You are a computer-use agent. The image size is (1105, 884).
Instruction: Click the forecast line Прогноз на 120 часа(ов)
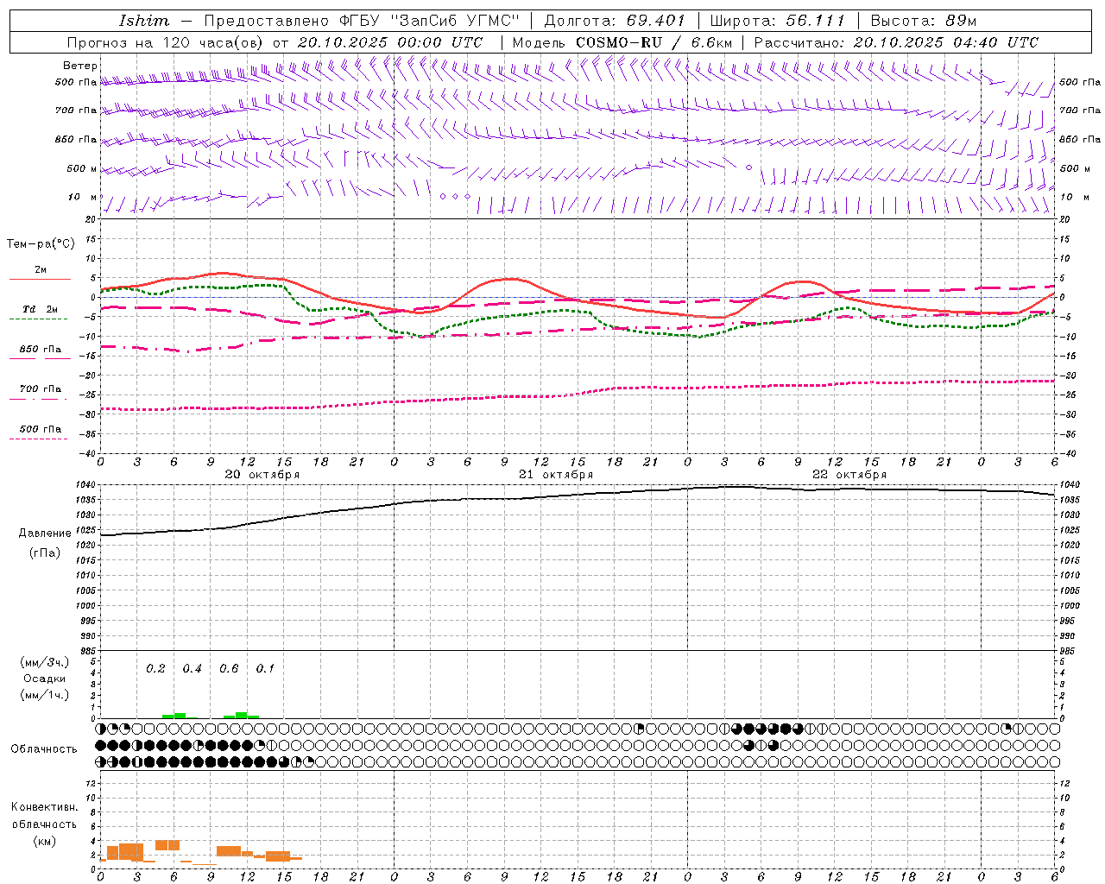click(167, 42)
